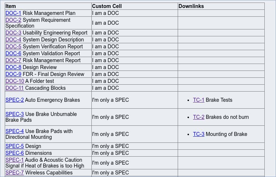Open the DOC-7 Risk Management Report link
Image resolution: width=276 pixels, height=177 pixels.
pyautogui.click(x=13, y=60)
